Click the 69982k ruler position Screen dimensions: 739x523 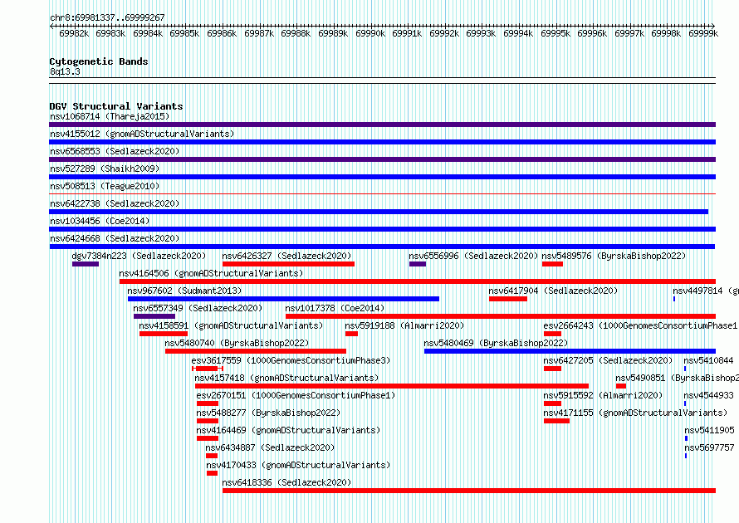(74, 33)
